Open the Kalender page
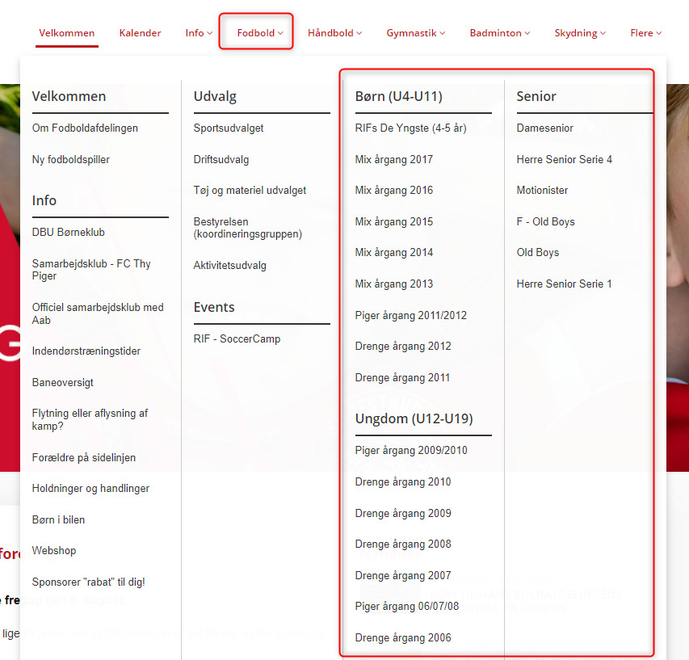The image size is (689, 660). click(140, 33)
